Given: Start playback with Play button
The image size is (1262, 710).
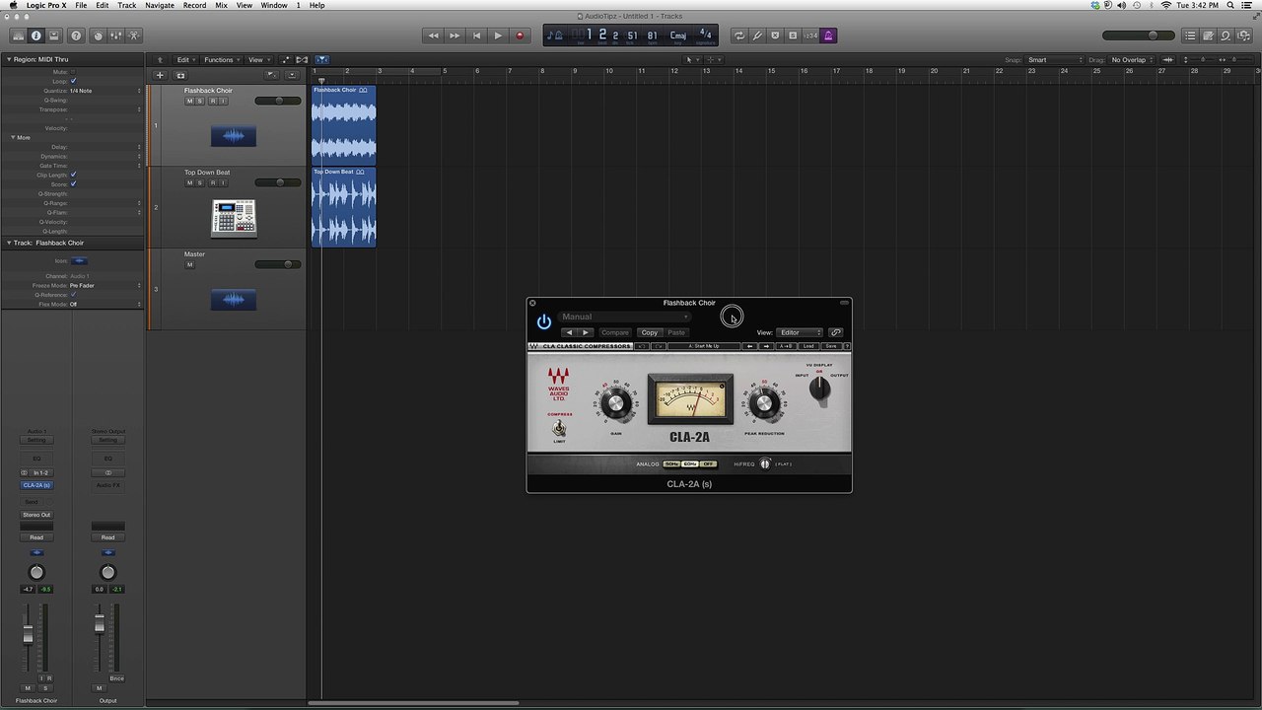Looking at the screenshot, I should coord(498,35).
